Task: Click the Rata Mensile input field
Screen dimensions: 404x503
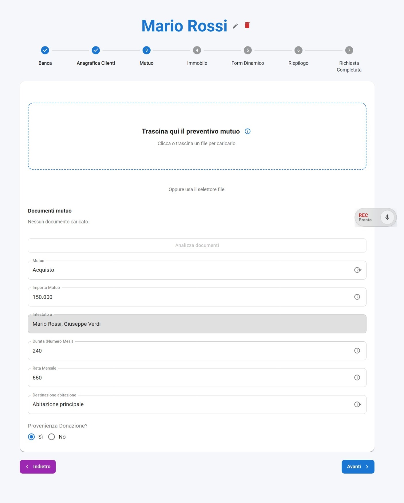Action: [190, 378]
